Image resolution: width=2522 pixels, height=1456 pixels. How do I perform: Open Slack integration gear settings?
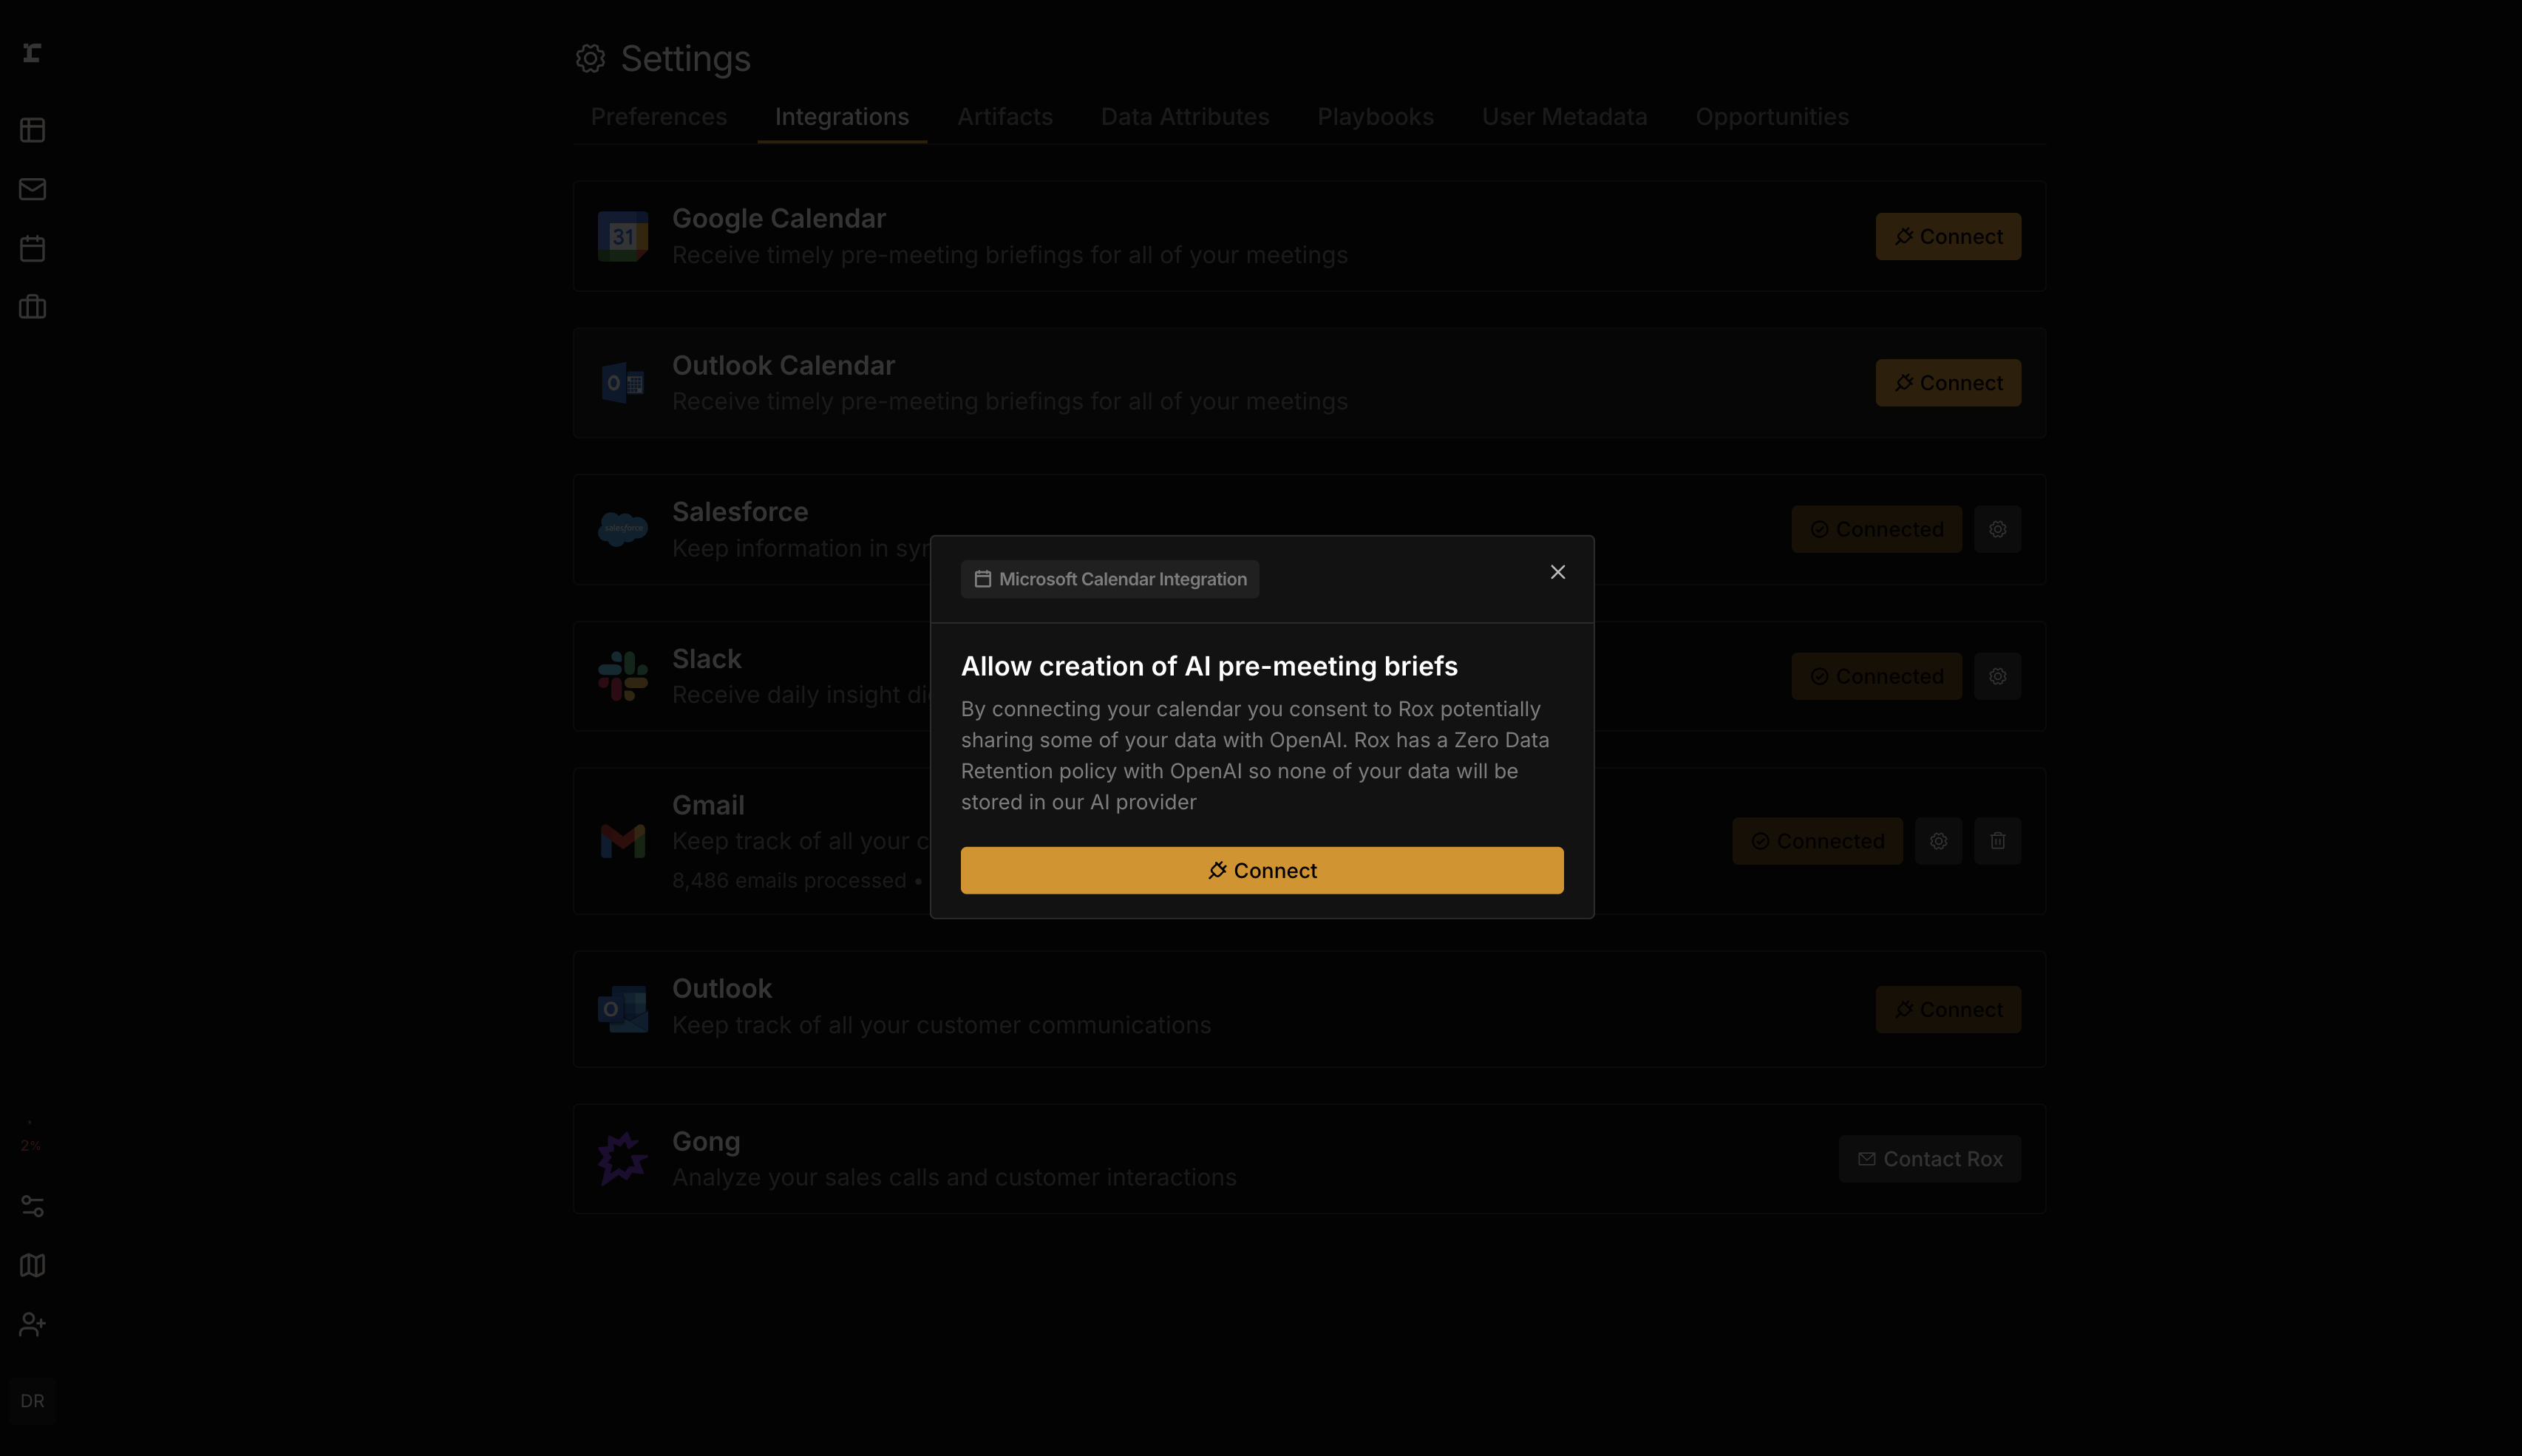[1997, 676]
